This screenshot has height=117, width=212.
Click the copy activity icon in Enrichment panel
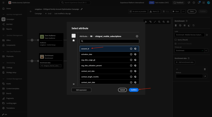[189, 25]
